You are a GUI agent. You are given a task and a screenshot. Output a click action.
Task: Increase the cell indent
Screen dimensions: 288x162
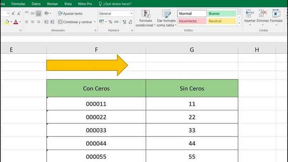coord(52,22)
